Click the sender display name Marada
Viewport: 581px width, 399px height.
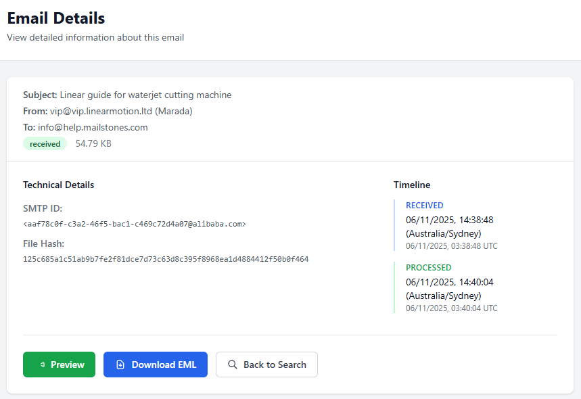(174, 111)
